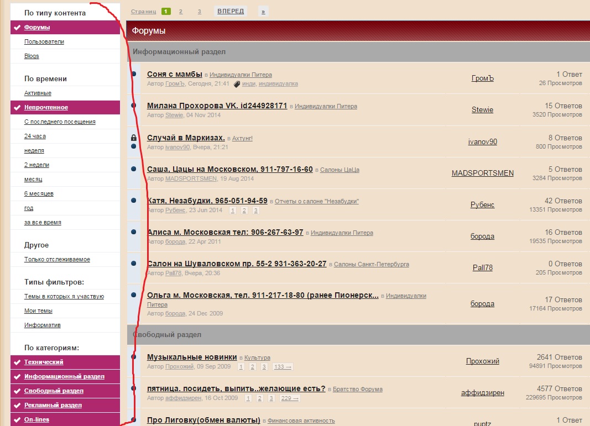Select the Пользователи content type

(44, 41)
